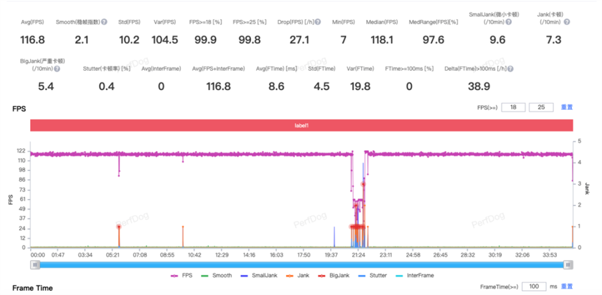This screenshot has height=295, width=602.
Task: Open help icon beside Jank(卡顿) (/10min)
Action: 566,22
